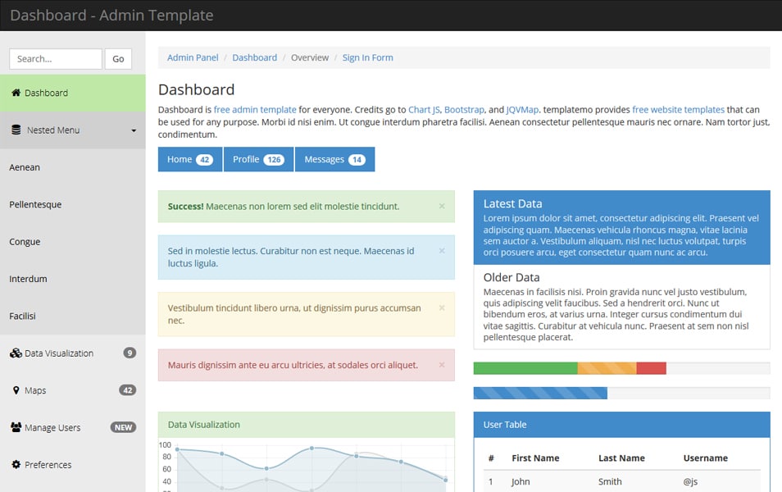Image resolution: width=782 pixels, height=492 pixels.
Task: Select the Pellentesque submenu item
Action: (73, 204)
